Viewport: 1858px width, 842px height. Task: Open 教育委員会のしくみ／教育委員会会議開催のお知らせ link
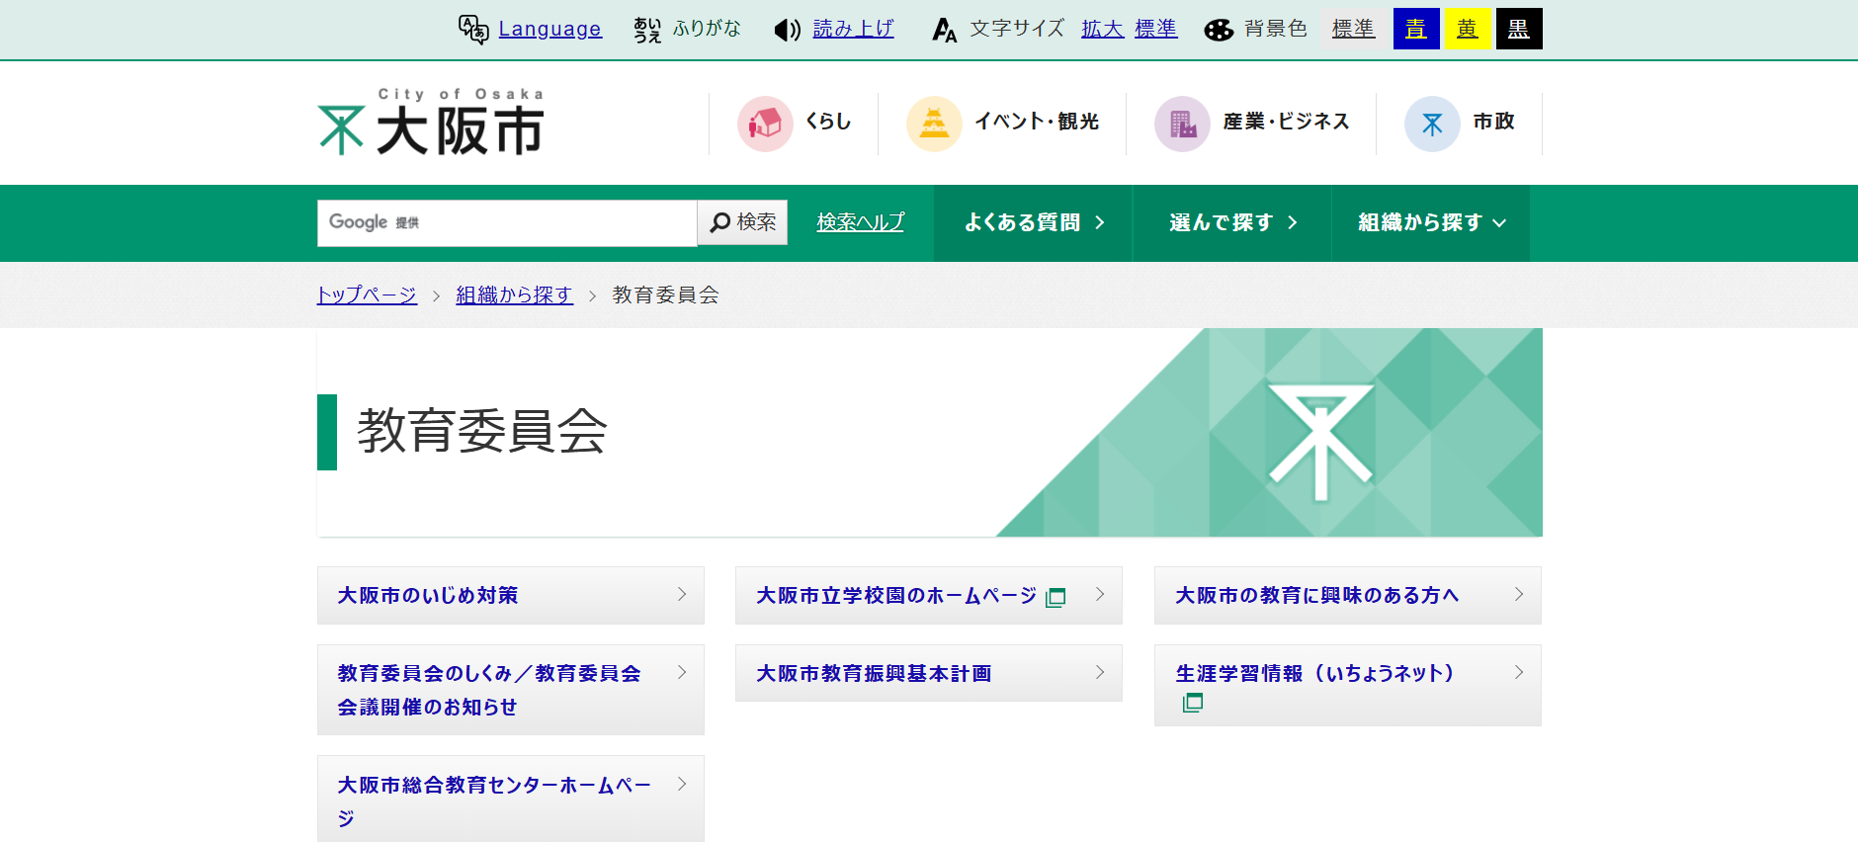click(x=489, y=690)
